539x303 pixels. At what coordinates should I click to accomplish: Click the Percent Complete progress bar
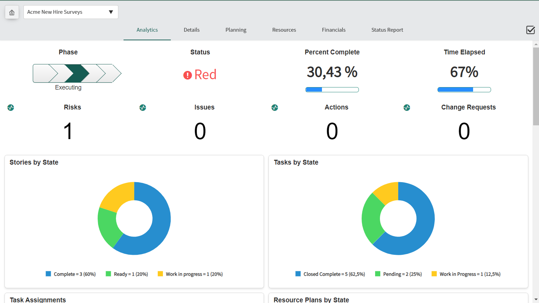coord(332,90)
